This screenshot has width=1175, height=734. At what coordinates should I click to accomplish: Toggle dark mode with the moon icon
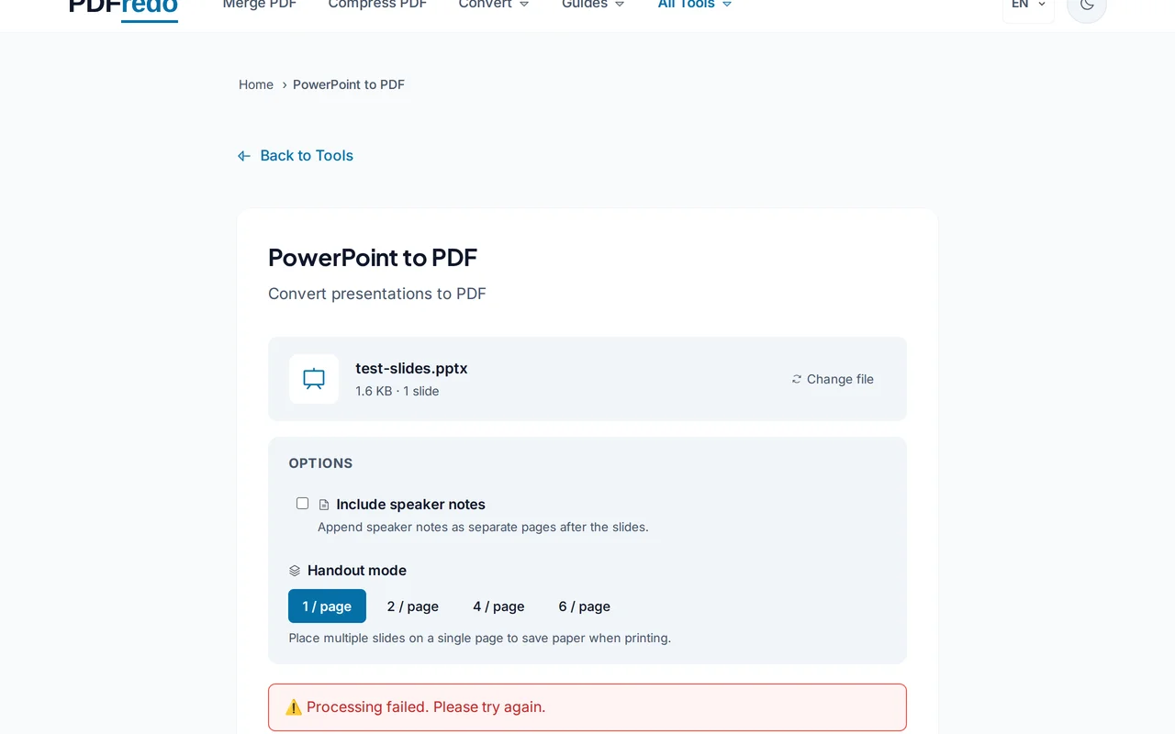(x=1086, y=5)
